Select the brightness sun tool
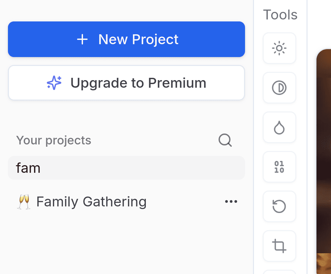The height and width of the screenshot is (274, 331). [279, 48]
